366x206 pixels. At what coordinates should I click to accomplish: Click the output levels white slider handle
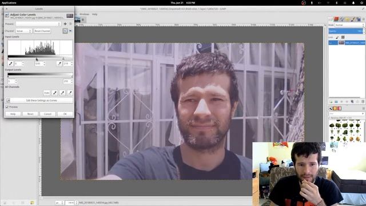(72, 76)
